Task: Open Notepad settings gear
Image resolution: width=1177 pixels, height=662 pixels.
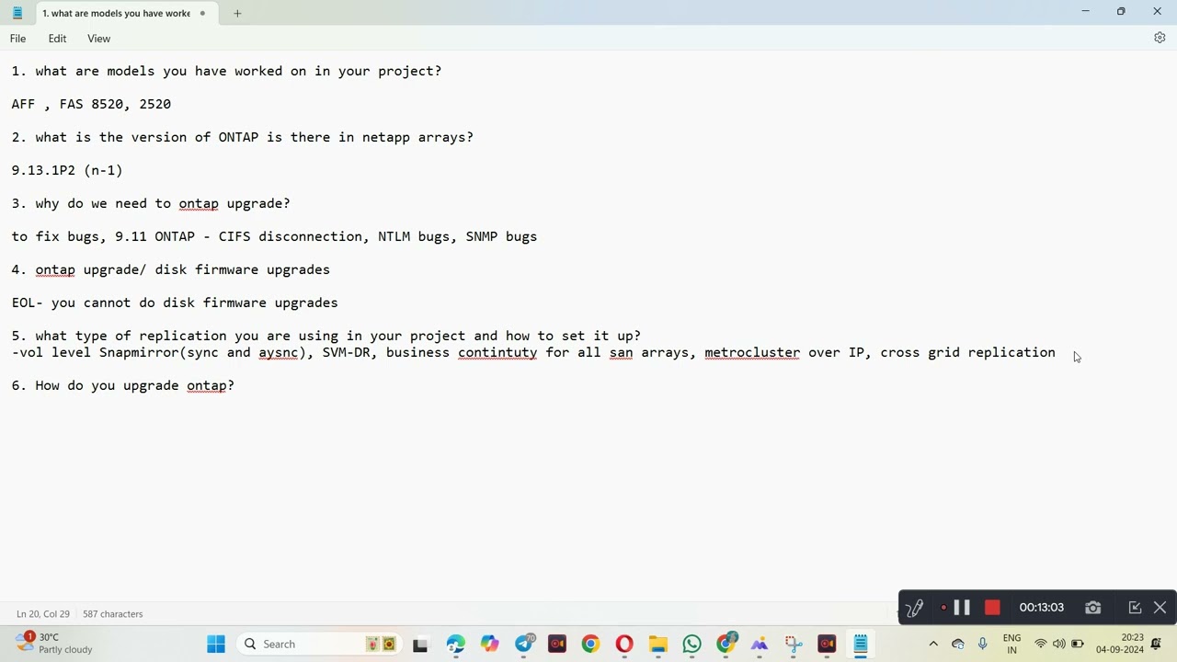Action: 1160,38
